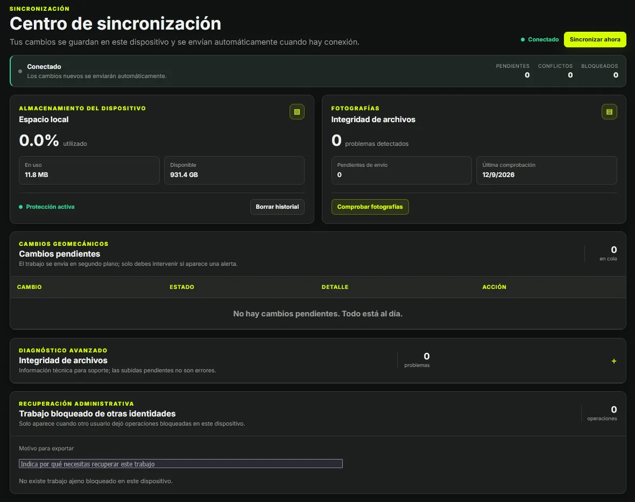Select the CONFLICTOS counter in status banner
The height and width of the screenshot is (502, 635).
(555, 70)
